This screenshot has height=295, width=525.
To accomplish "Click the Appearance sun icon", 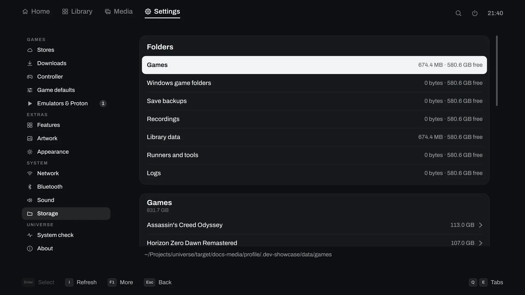I will coord(30,152).
